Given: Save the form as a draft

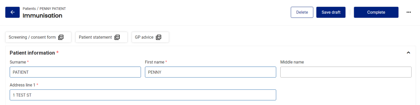Looking at the screenshot, I should (331, 12).
